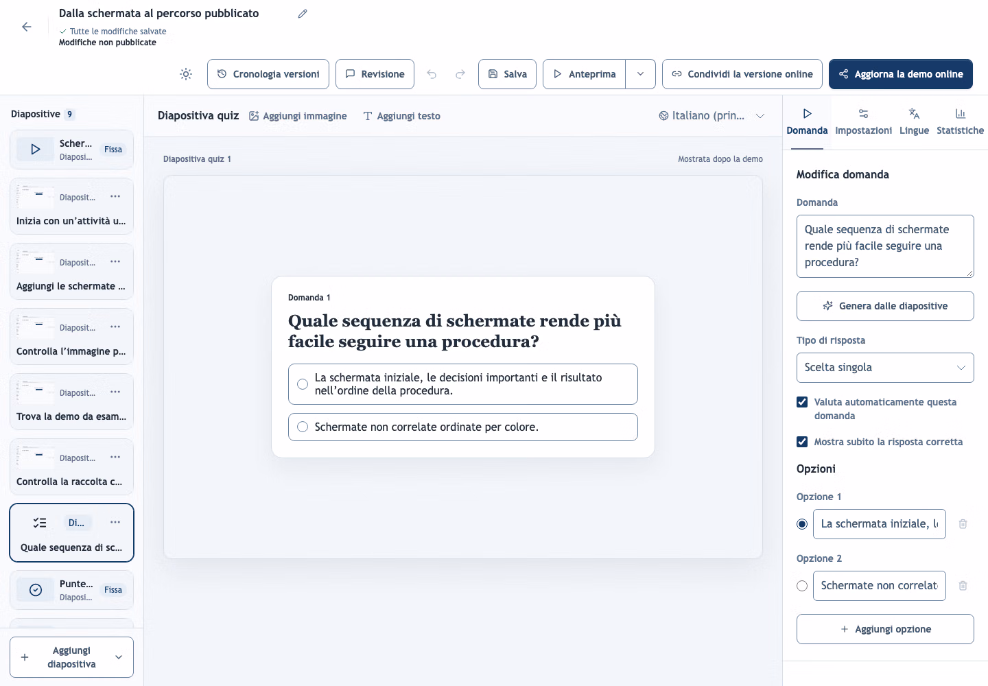The width and height of the screenshot is (988, 686).
Task: Open more options for Controlla la raccolta slide
Action: point(115,458)
